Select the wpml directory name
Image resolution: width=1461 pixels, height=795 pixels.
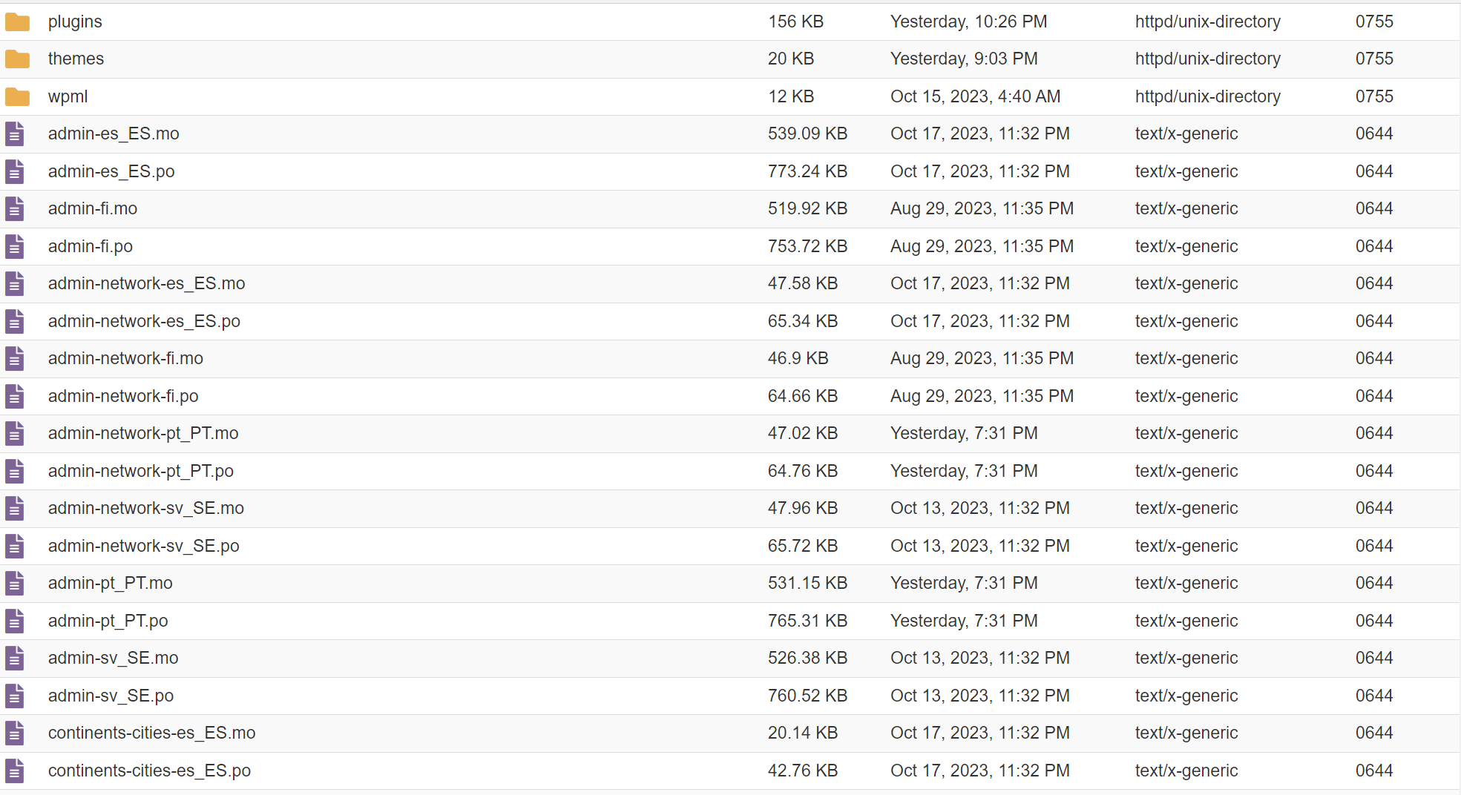68,96
